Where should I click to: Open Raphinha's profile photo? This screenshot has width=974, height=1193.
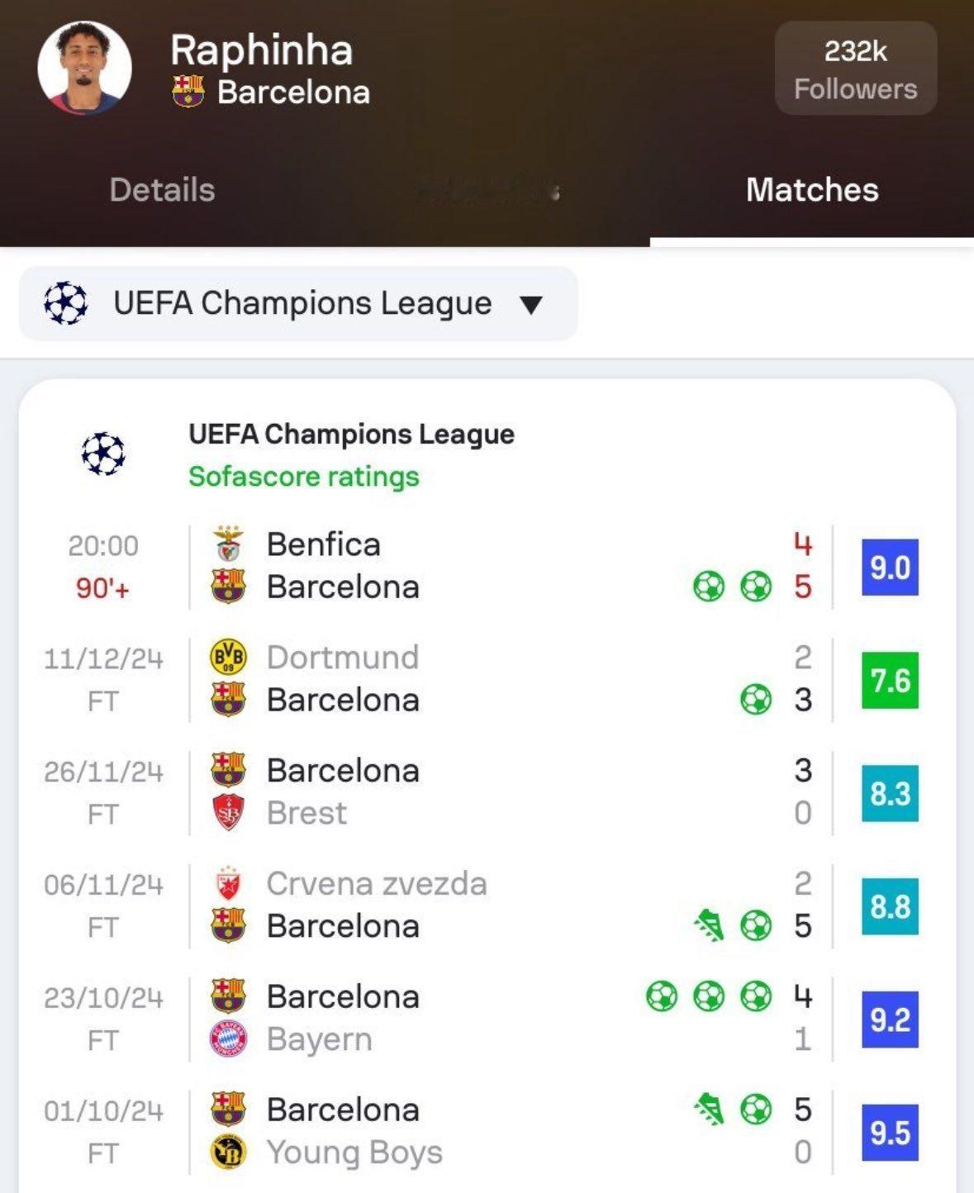84,68
